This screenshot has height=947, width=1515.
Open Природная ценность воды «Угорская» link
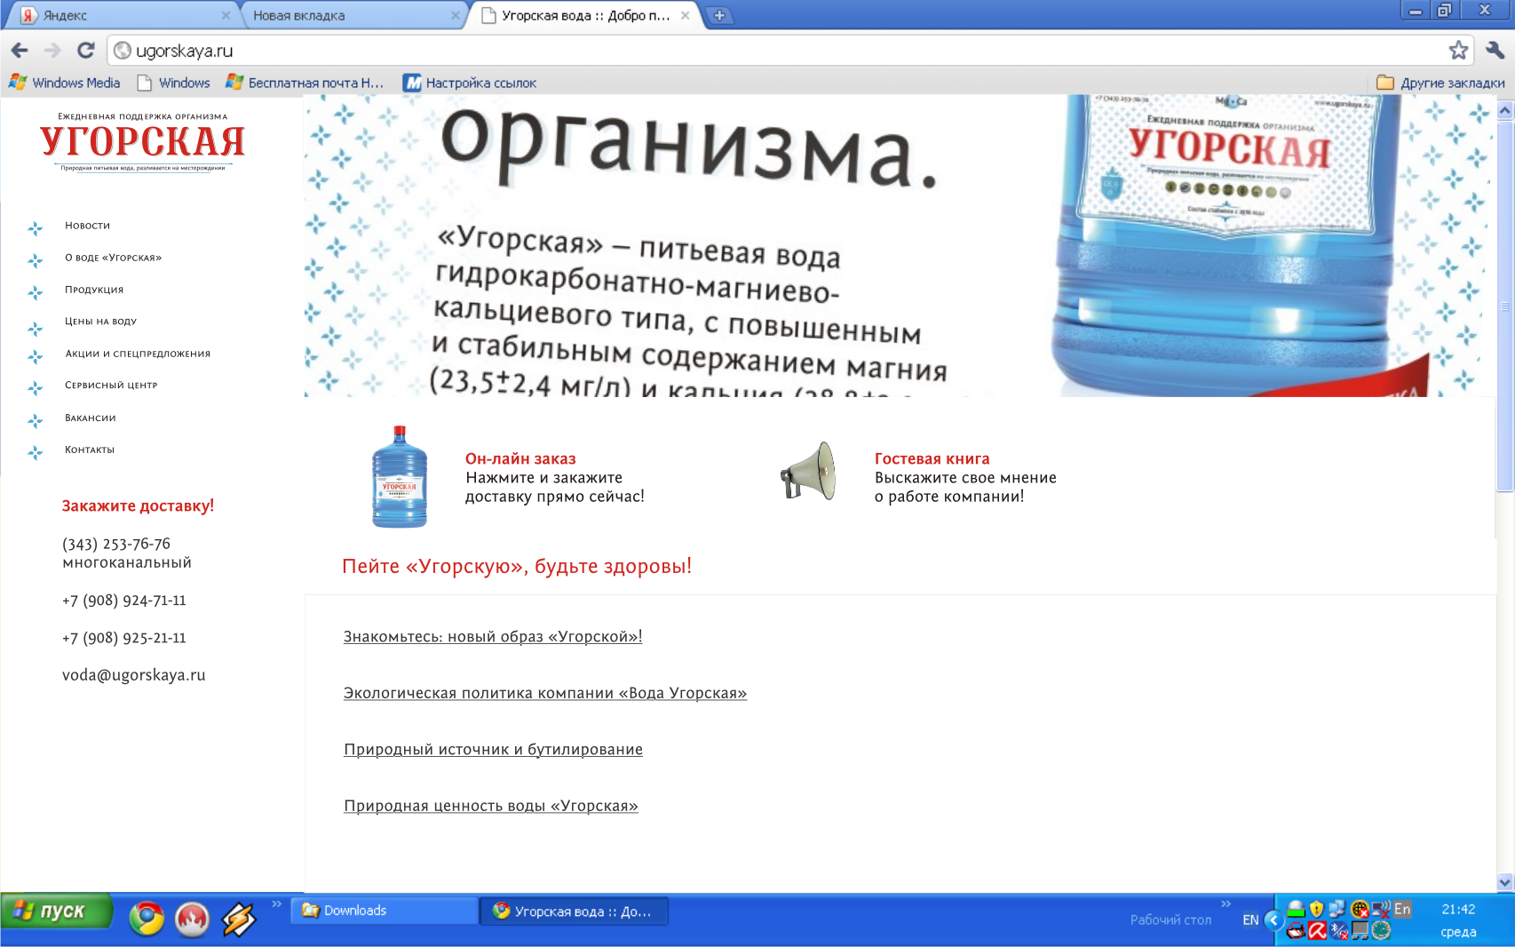click(491, 806)
